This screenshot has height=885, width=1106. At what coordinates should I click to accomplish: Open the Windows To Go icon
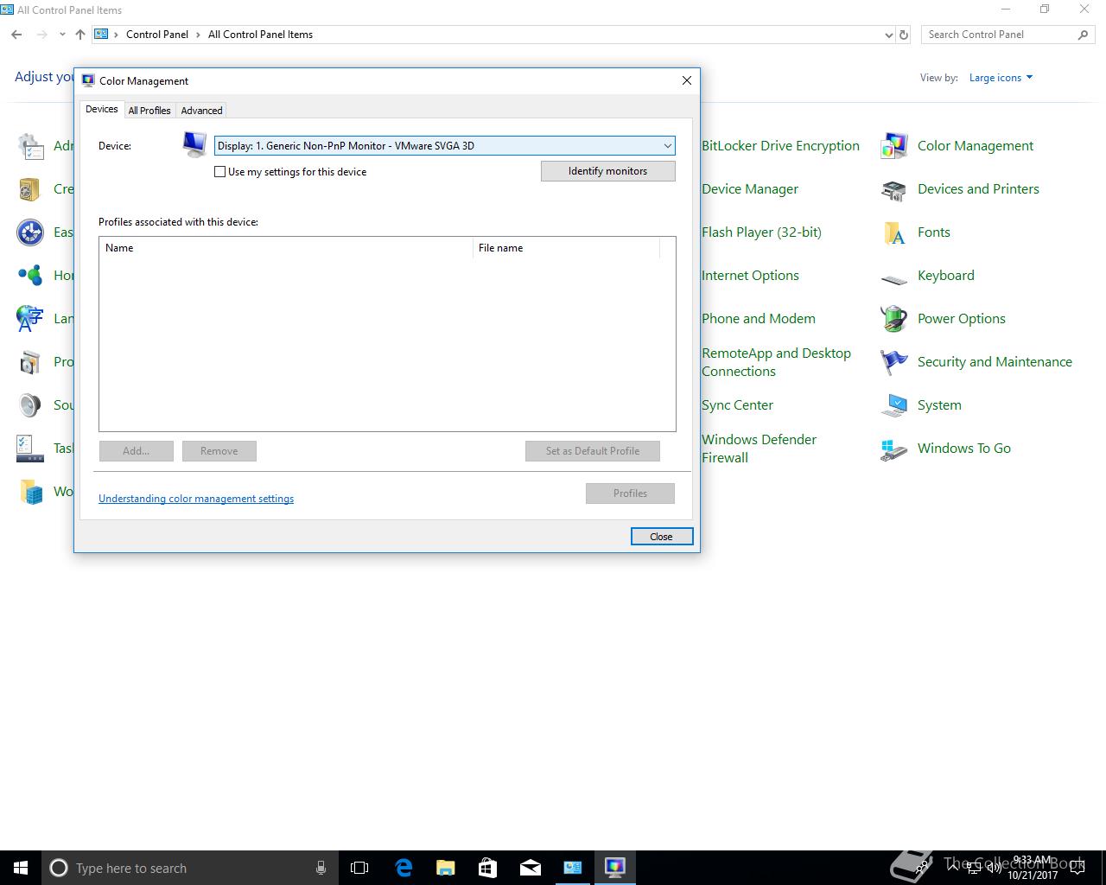click(x=893, y=449)
